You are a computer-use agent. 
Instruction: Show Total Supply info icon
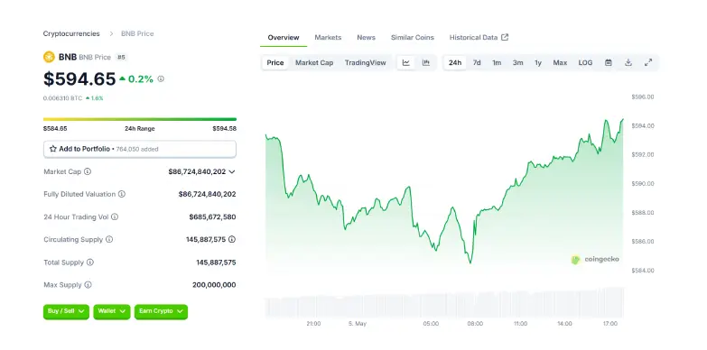coord(90,262)
